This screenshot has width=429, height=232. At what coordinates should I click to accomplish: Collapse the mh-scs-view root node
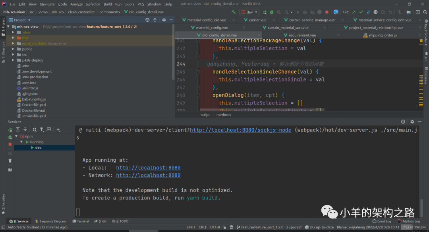pyautogui.click(x=8, y=27)
